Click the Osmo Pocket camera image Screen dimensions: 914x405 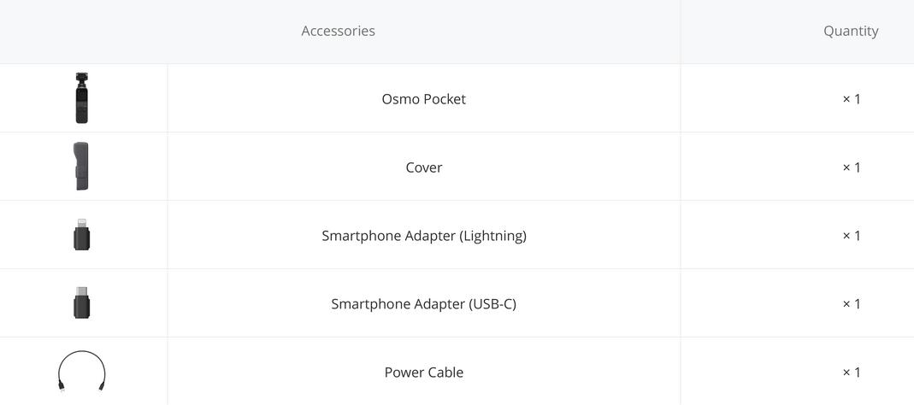81,98
